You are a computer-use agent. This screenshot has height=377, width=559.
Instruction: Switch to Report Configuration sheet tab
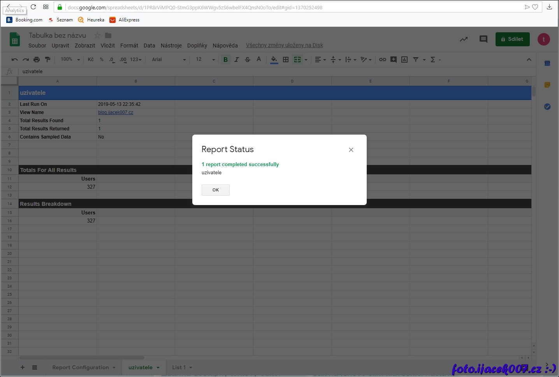point(81,367)
